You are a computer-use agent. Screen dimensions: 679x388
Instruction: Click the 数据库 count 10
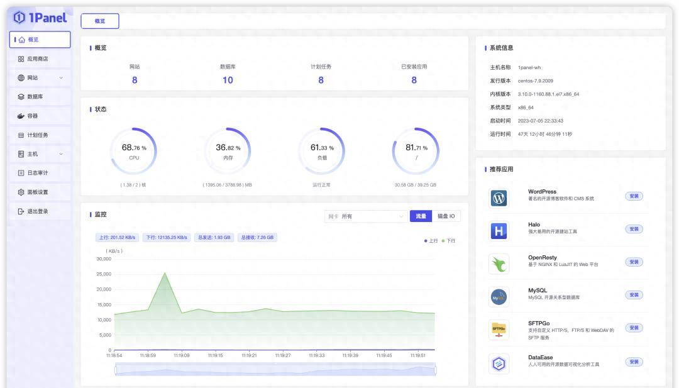[228, 80]
